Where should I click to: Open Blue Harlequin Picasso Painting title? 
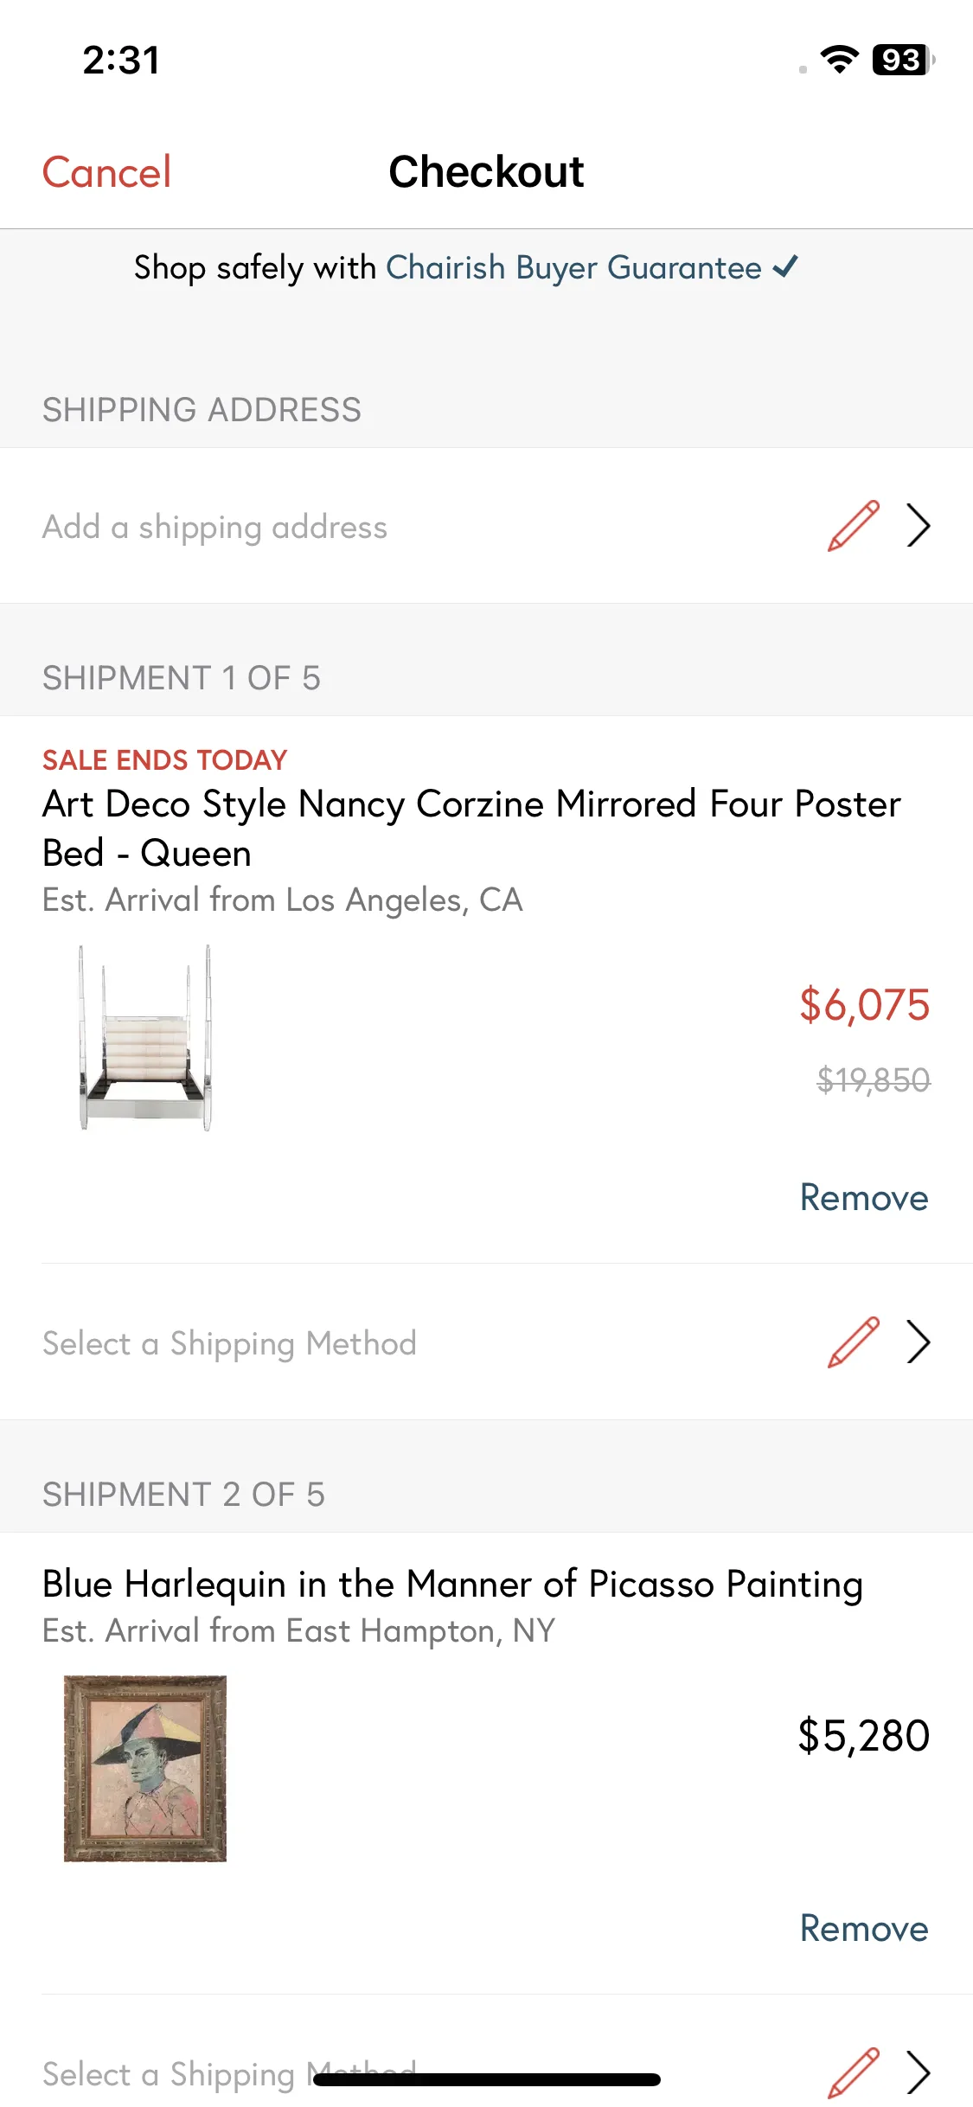coord(452,1585)
